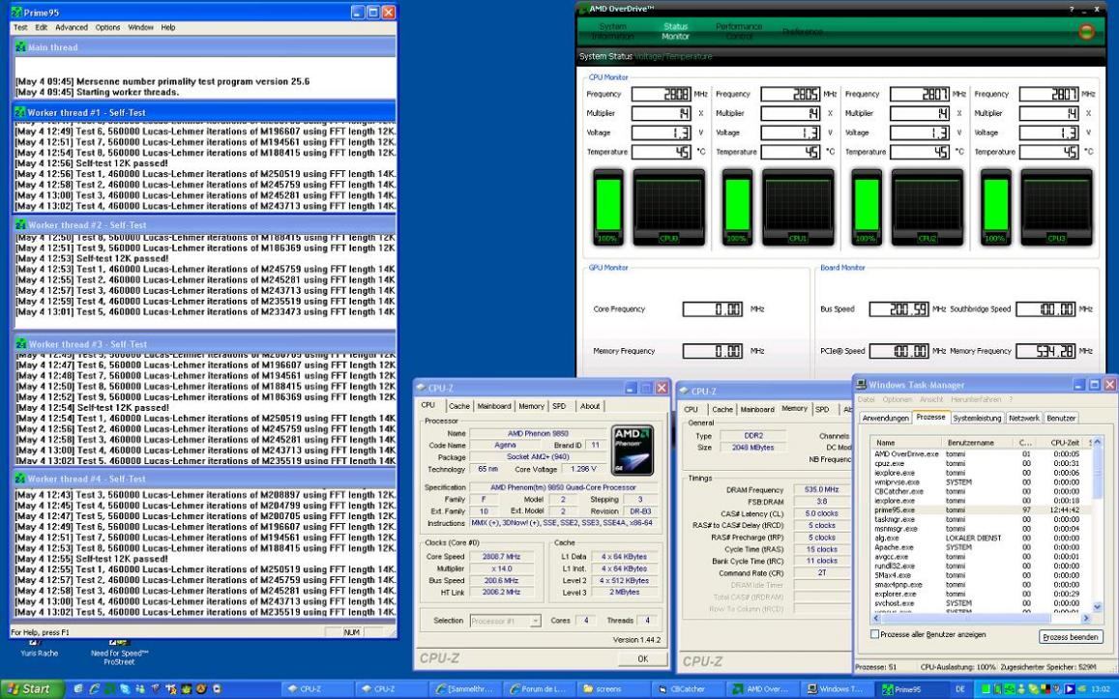Select the Apache.exe process row
This screenshot has height=699, width=1119.
coord(981,547)
